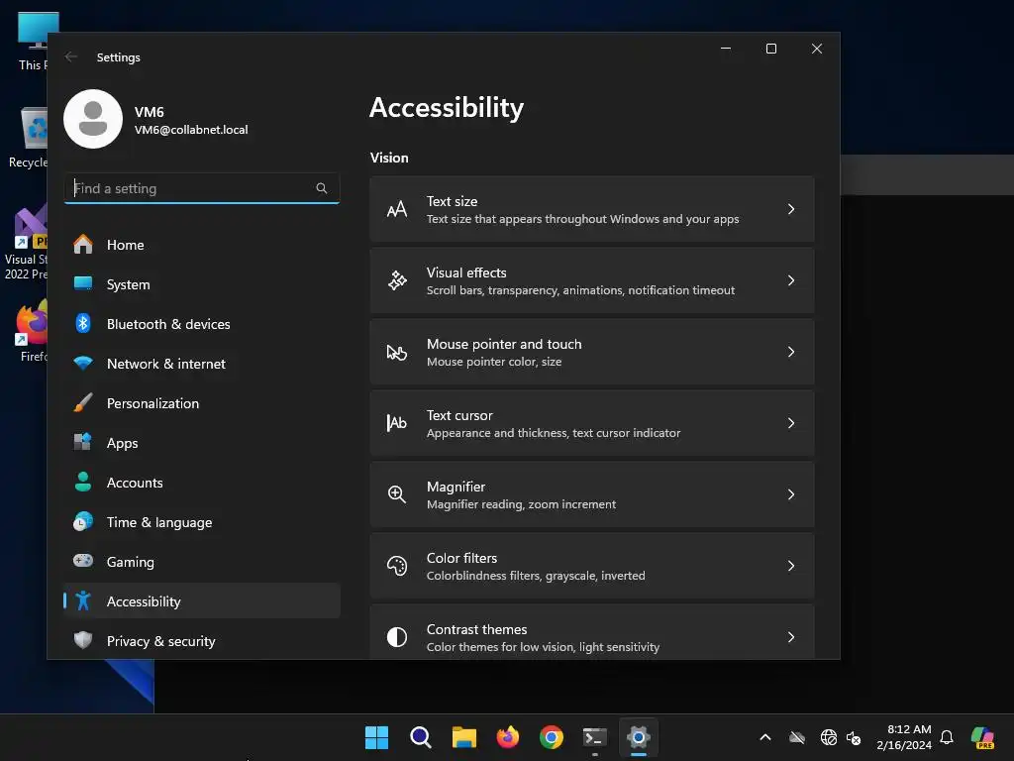Expand the Magnifier chevron
1014x761 pixels.
[791, 494]
